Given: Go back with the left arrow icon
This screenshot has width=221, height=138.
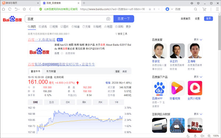Looking at the screenshot, I should tap(30, 9).
